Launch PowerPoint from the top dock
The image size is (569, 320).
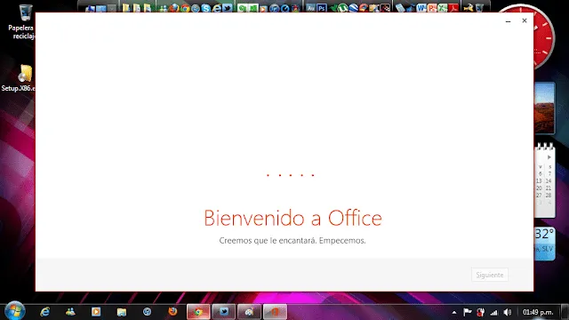pos(432,8)
